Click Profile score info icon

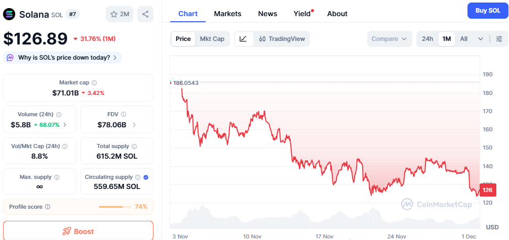tap(48, 207)
